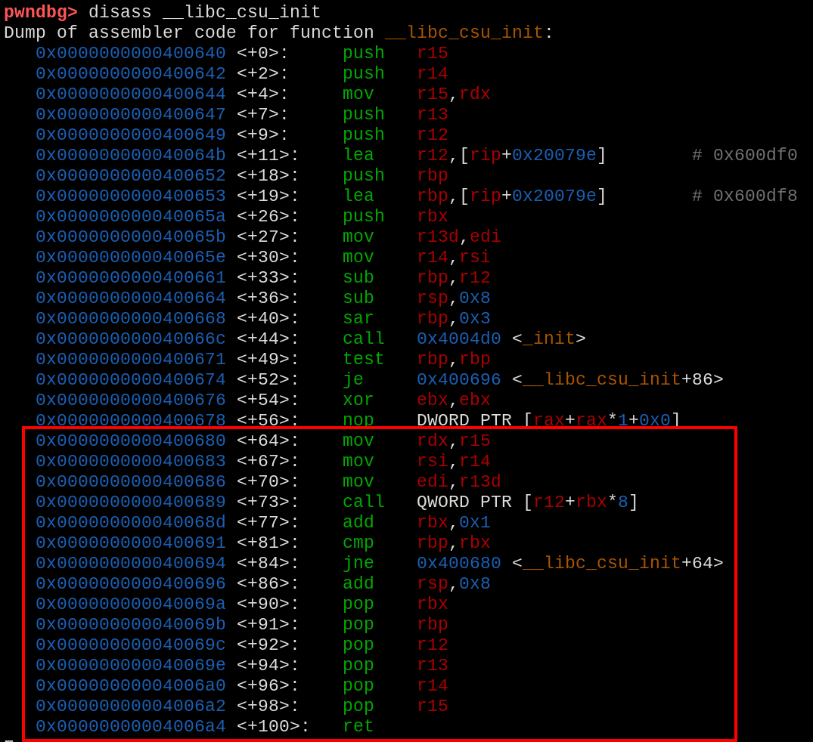Click address 0x00000000004006a4 on the last line
The height and width of the screenshot is (742, 813).
coord(130,726)
